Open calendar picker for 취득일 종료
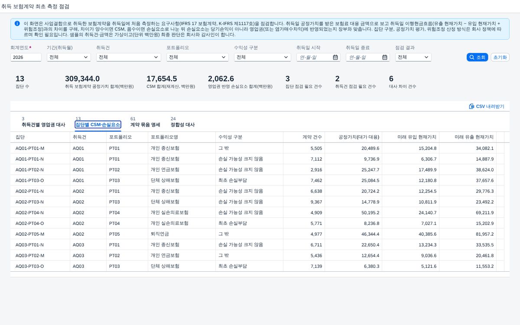Viewport: 520px width, 325px height. tap(385, 57)
